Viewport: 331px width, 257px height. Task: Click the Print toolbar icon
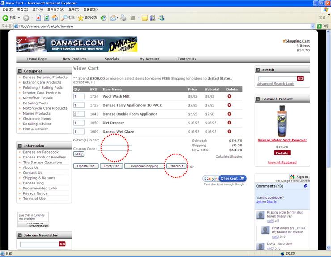click(123, 18)
